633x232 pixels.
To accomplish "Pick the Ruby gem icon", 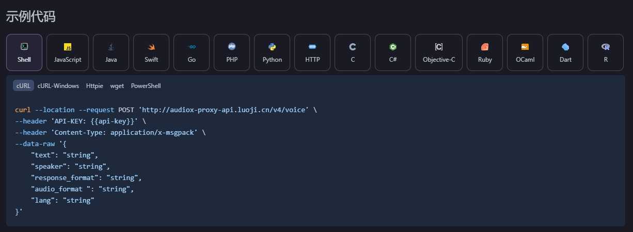I will click(x=485, y=47).
